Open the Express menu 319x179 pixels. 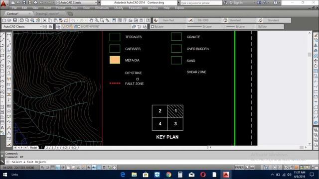pyautogui.click(x=179, y=8)
